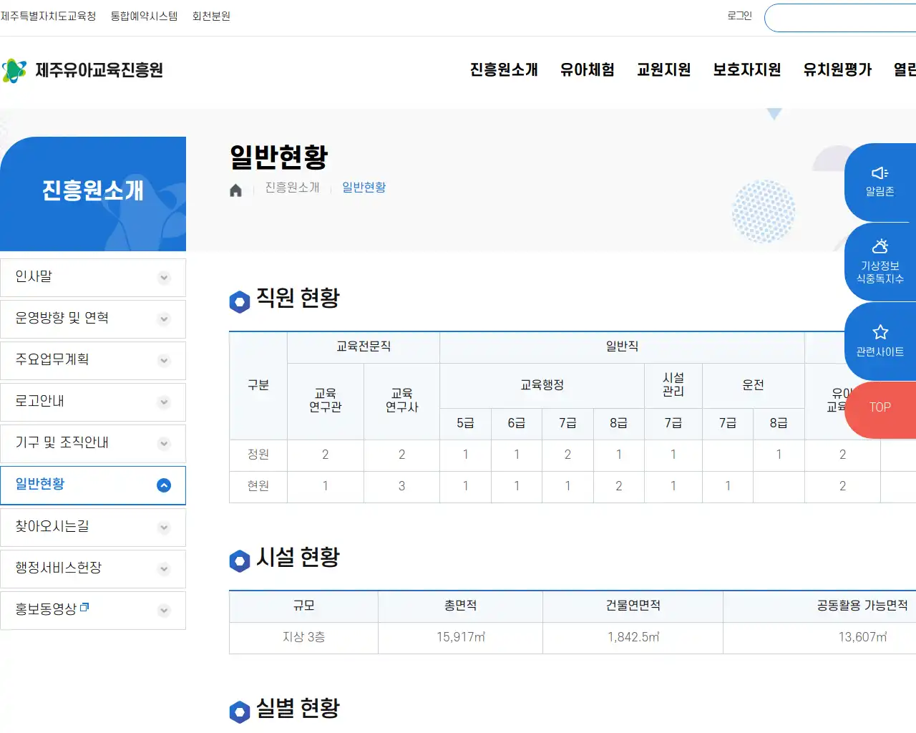The height and width of the screenshot is (733, 916).
Task: Click external link icon beside 홍보동영상
Action: click(84, 607)
